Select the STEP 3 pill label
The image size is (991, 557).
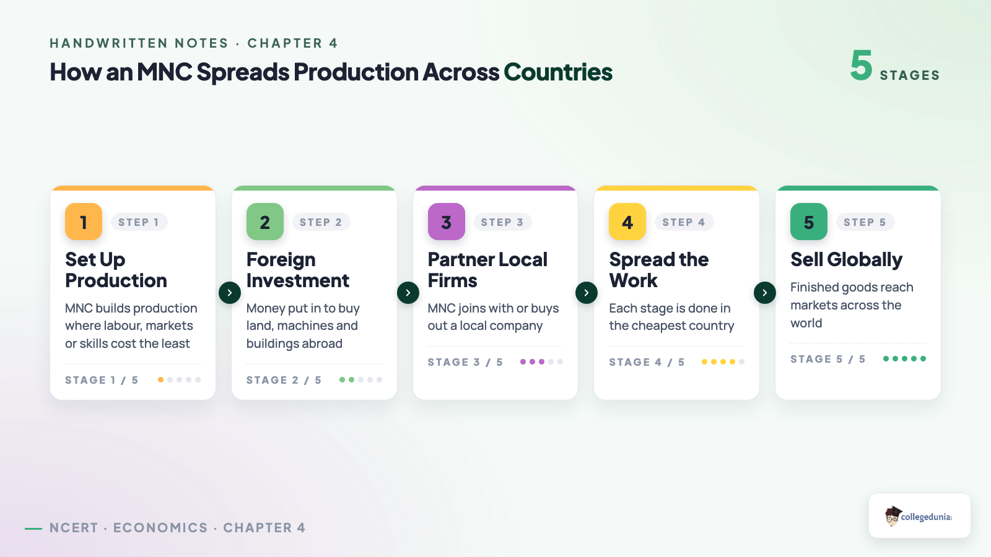click(x=502, y=222)
